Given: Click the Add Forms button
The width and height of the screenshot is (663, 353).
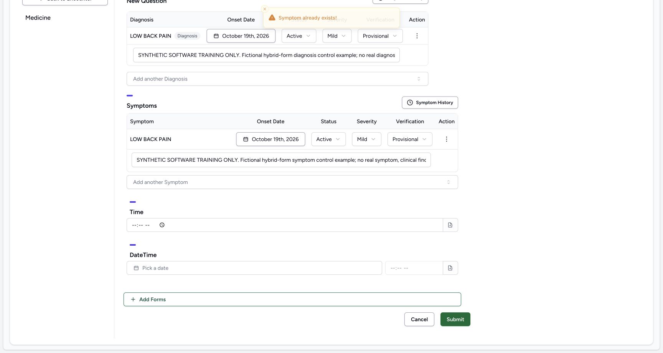Looking at the screenshot, I should coord(292,299).
